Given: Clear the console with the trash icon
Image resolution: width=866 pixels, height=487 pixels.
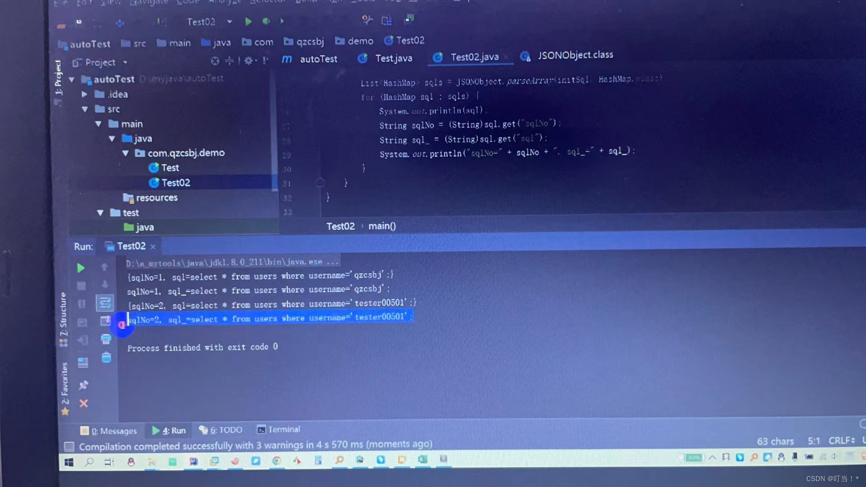Looking at the screenshot, I should coord(106,358).
